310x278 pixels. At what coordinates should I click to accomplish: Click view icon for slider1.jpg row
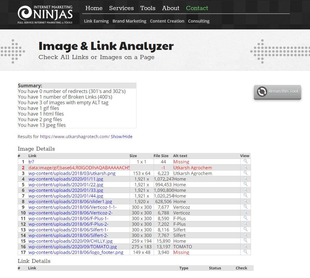(245, 201)
